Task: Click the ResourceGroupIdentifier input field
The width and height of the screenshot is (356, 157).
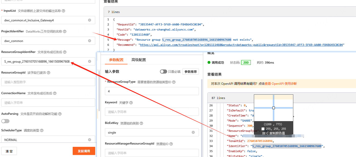Action: tap(48, 61)
